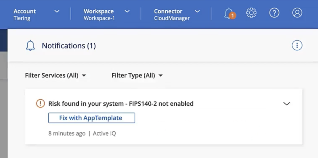Open the user profile icon
The image size is (318, 158).
click(x=297, y=13)
